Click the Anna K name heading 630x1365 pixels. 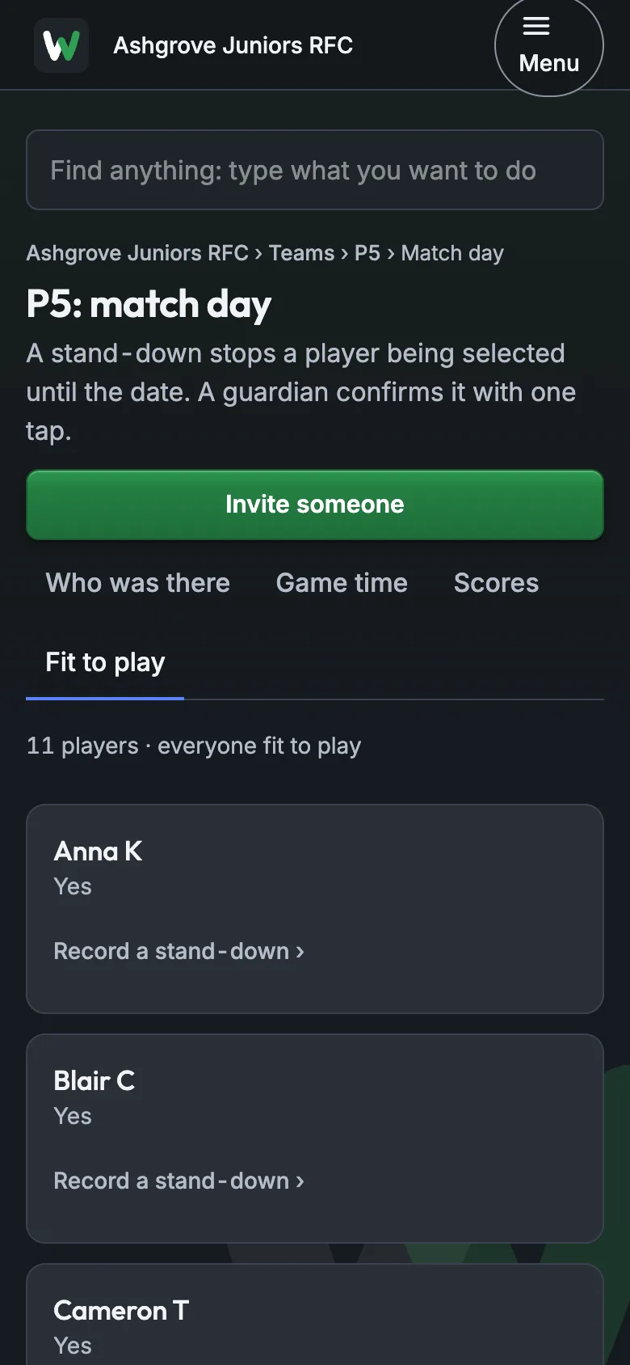pos(98,851)
